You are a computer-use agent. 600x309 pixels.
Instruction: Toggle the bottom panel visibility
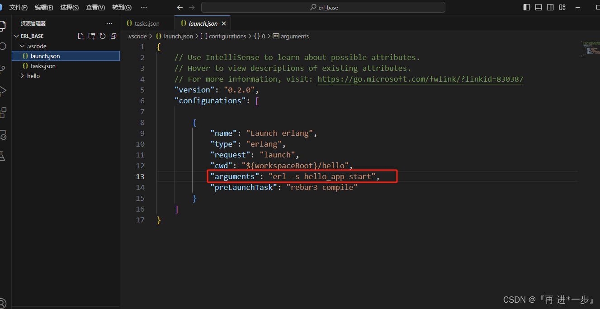(x=538, y=7)
